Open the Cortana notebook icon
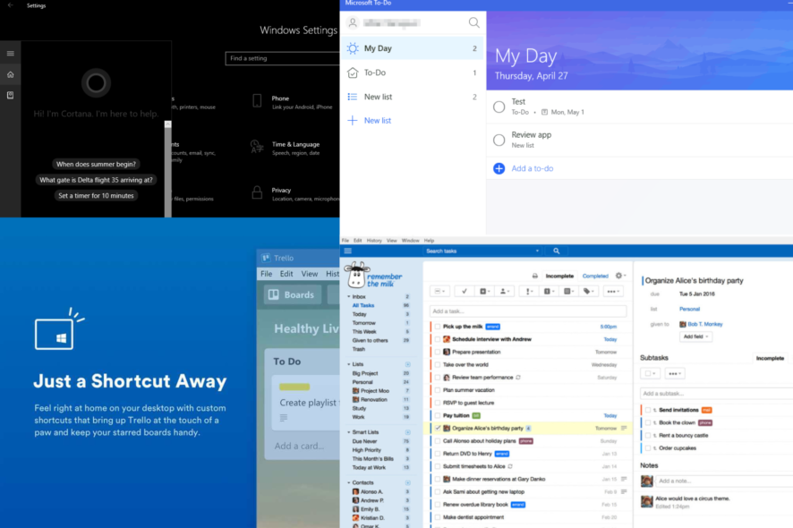 (10, 95)
